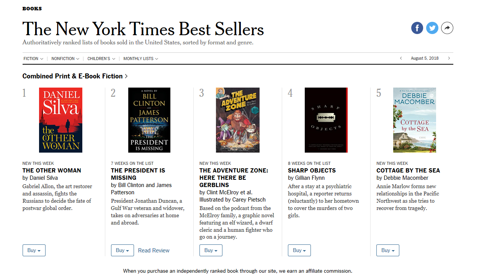Open the share arrow icon
This screenshot has width=487, height=275.
tap(447, 28)
